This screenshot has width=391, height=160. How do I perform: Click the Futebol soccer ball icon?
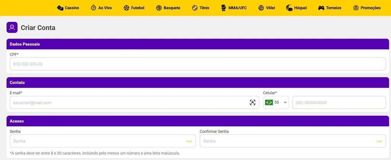tap(126, 8)
